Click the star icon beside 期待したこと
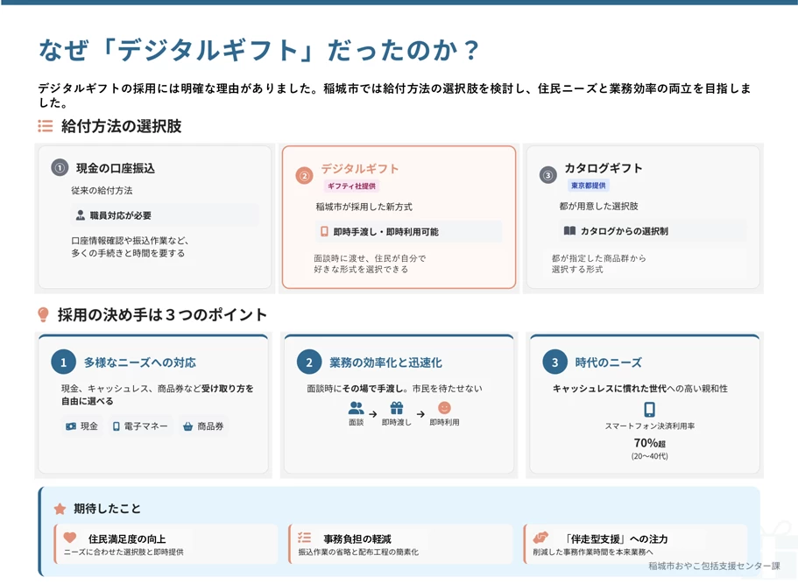Viewport: 798px width, 584px height. 60,509
